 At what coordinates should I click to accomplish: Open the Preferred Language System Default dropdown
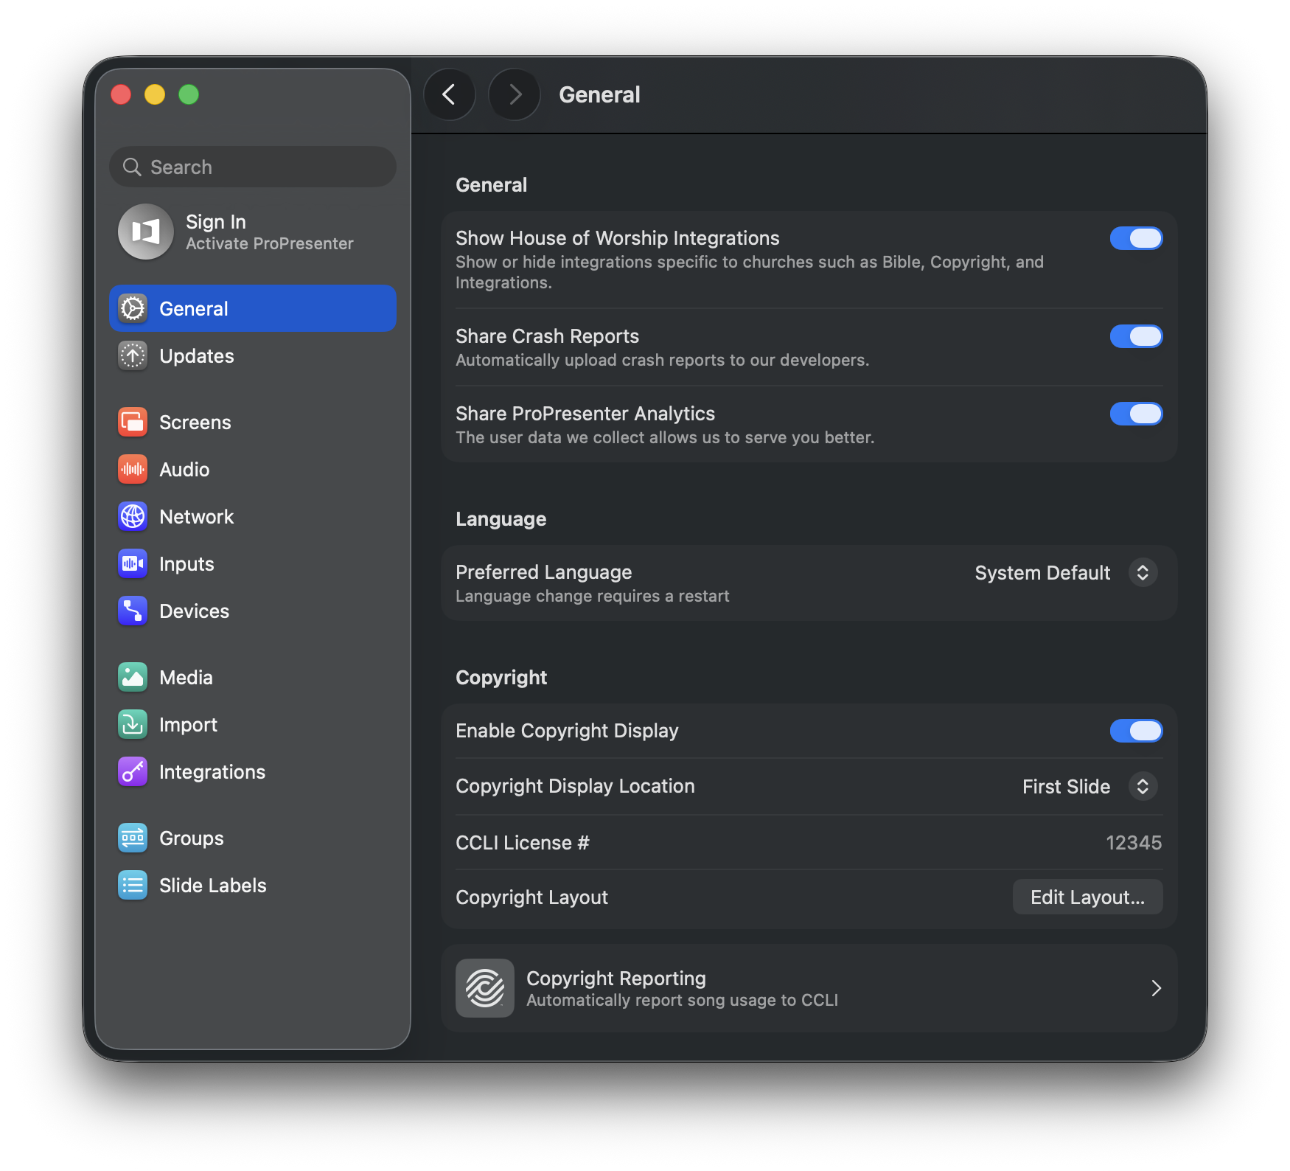pos(1066,573)
